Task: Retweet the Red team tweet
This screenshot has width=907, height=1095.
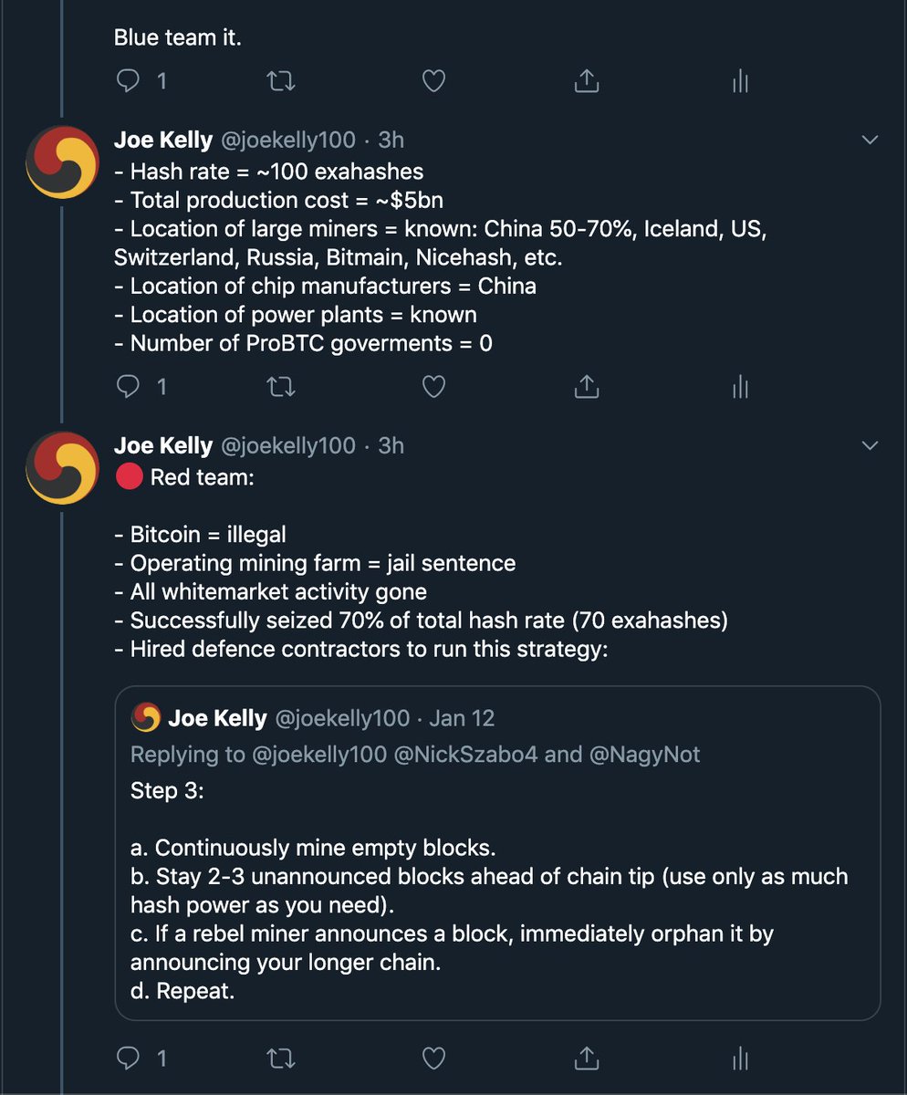Action: [x=281, y=1058]
